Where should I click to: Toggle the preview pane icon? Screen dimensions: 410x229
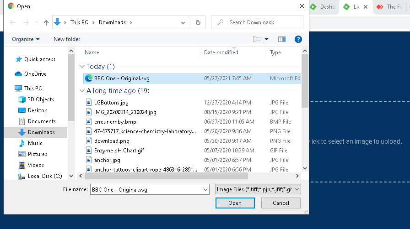click(281, 39)
